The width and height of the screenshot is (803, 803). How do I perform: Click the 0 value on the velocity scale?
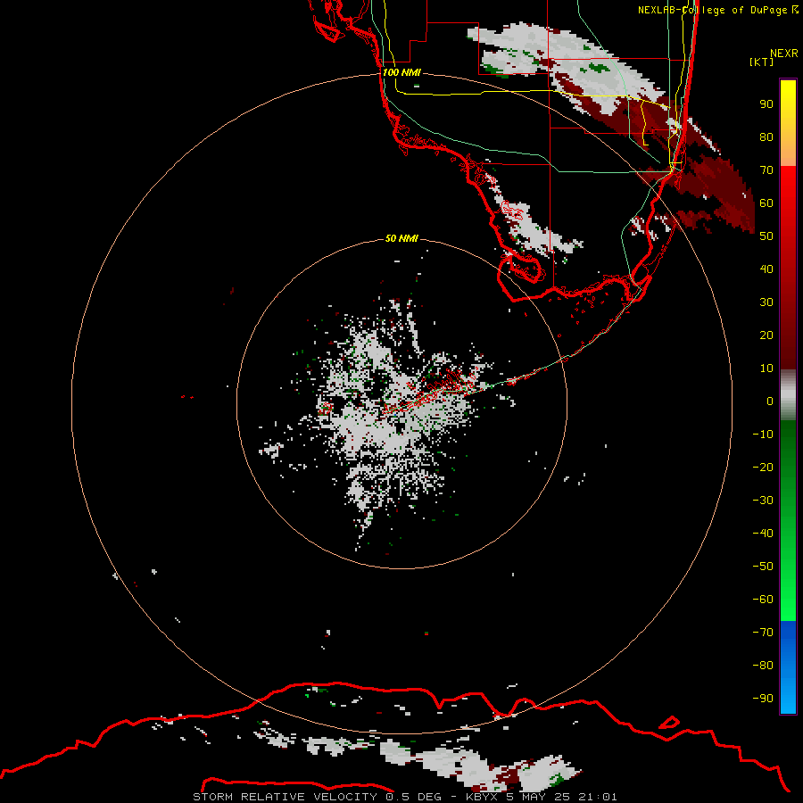click(770, 401)
